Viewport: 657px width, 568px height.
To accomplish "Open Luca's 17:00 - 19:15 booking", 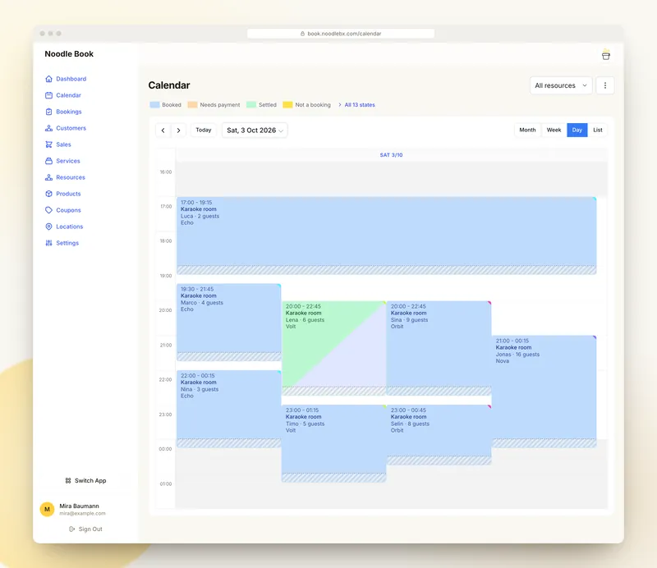I will click(x=386, y=236).
